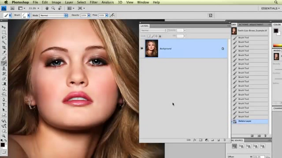This screenshot has width=282, height=158.
Task: Toggle lock all in Layers panel
Action: (160, 36)
